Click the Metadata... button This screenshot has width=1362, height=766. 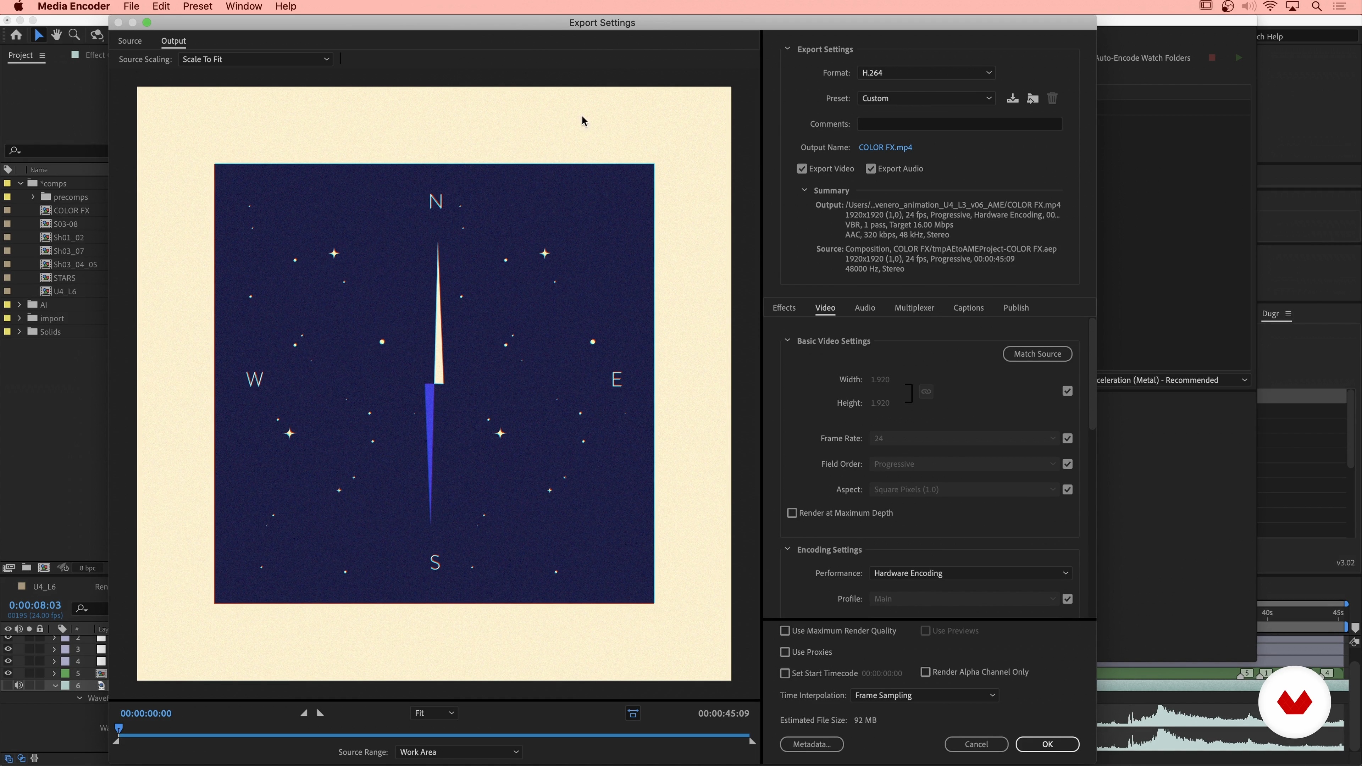[x=812, y=744]
